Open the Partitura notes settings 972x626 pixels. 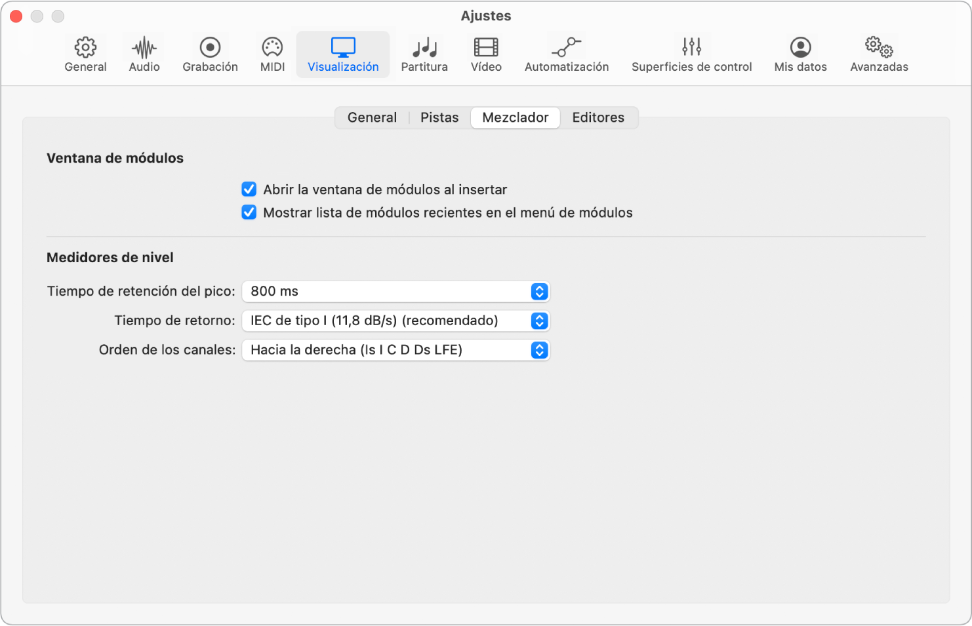[424, 54]
